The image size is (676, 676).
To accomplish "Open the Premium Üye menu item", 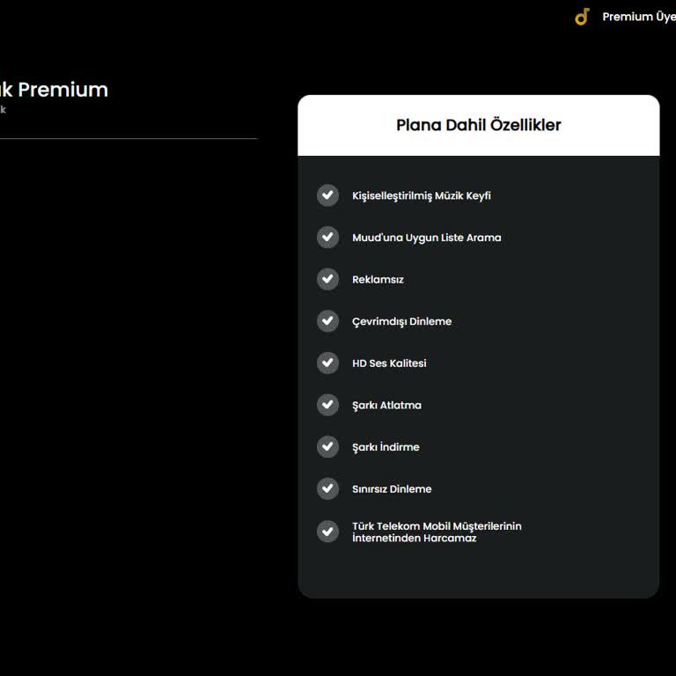I will (639, 17).
